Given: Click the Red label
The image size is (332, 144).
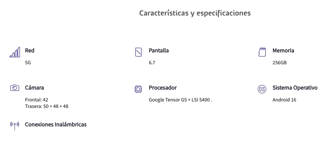Looking at the screenshot, I should pos(30,51).
